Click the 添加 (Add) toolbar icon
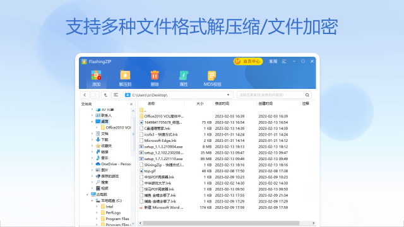404x227 pixels. (x=96, y=76)
